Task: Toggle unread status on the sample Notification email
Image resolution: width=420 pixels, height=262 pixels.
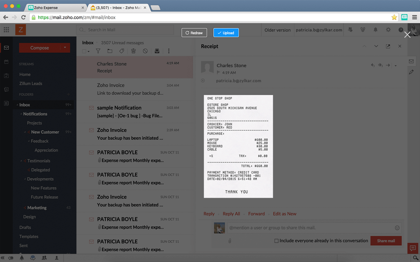Action: coord(91,107)
